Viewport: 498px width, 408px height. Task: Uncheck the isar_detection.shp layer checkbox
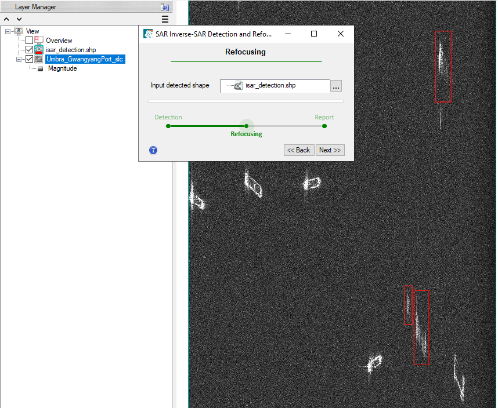29,50
